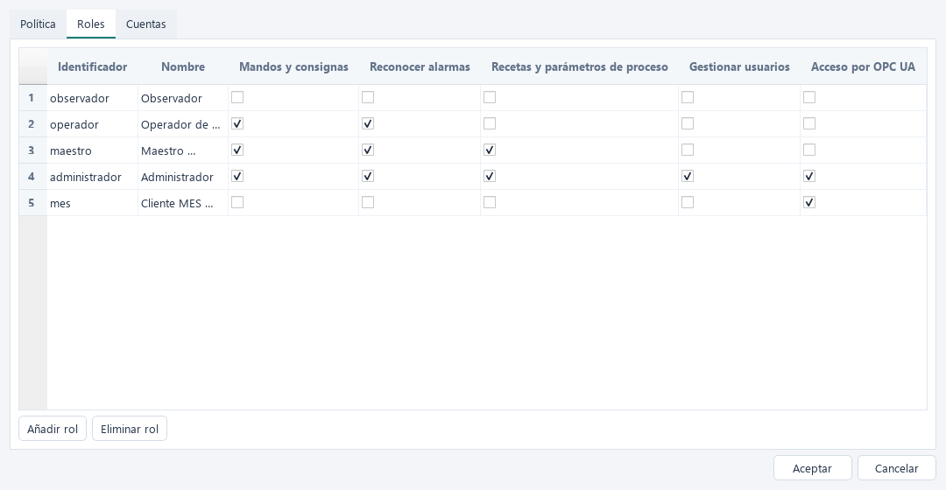This screenshot has width=946, height=490.
Task: Click the Administrador name cell
Action: 183,177
